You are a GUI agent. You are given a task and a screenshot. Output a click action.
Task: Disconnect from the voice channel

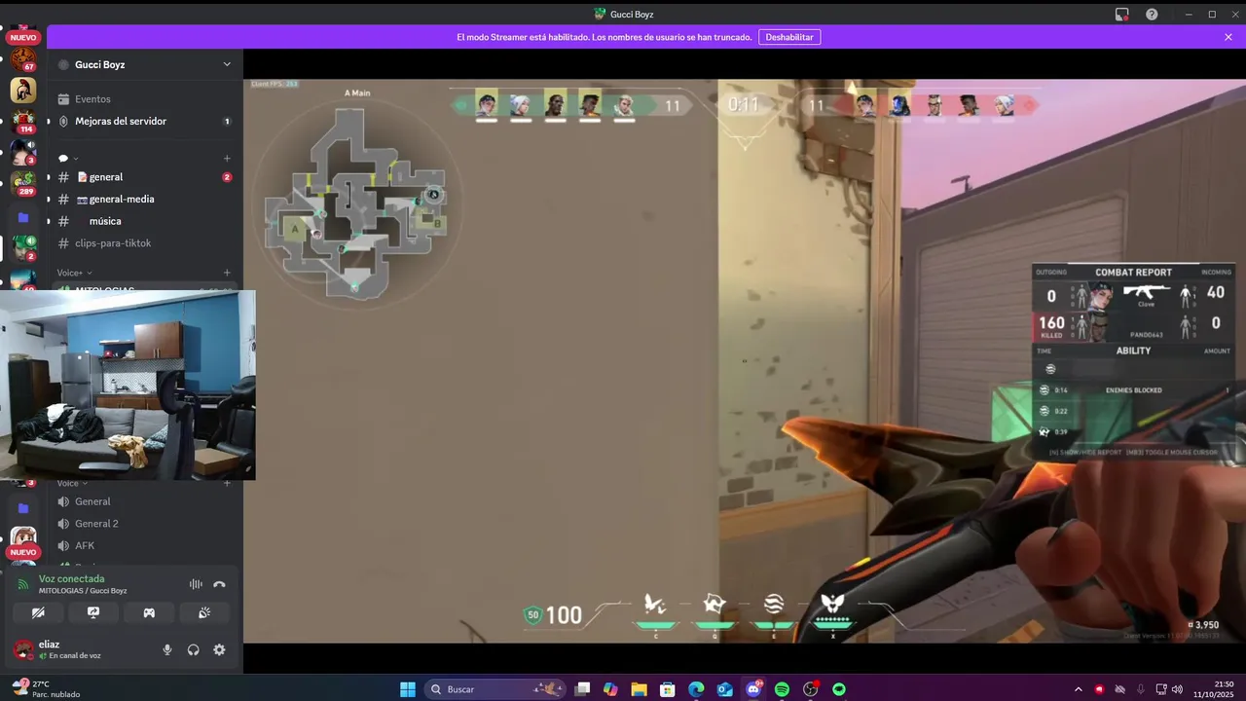219,584
